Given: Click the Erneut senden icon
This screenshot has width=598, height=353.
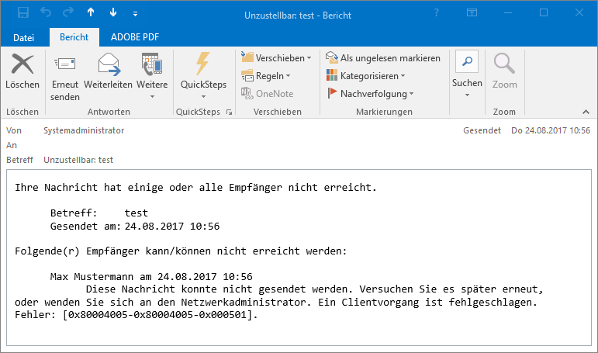Looking at the screenshot, I should point(64,64).
